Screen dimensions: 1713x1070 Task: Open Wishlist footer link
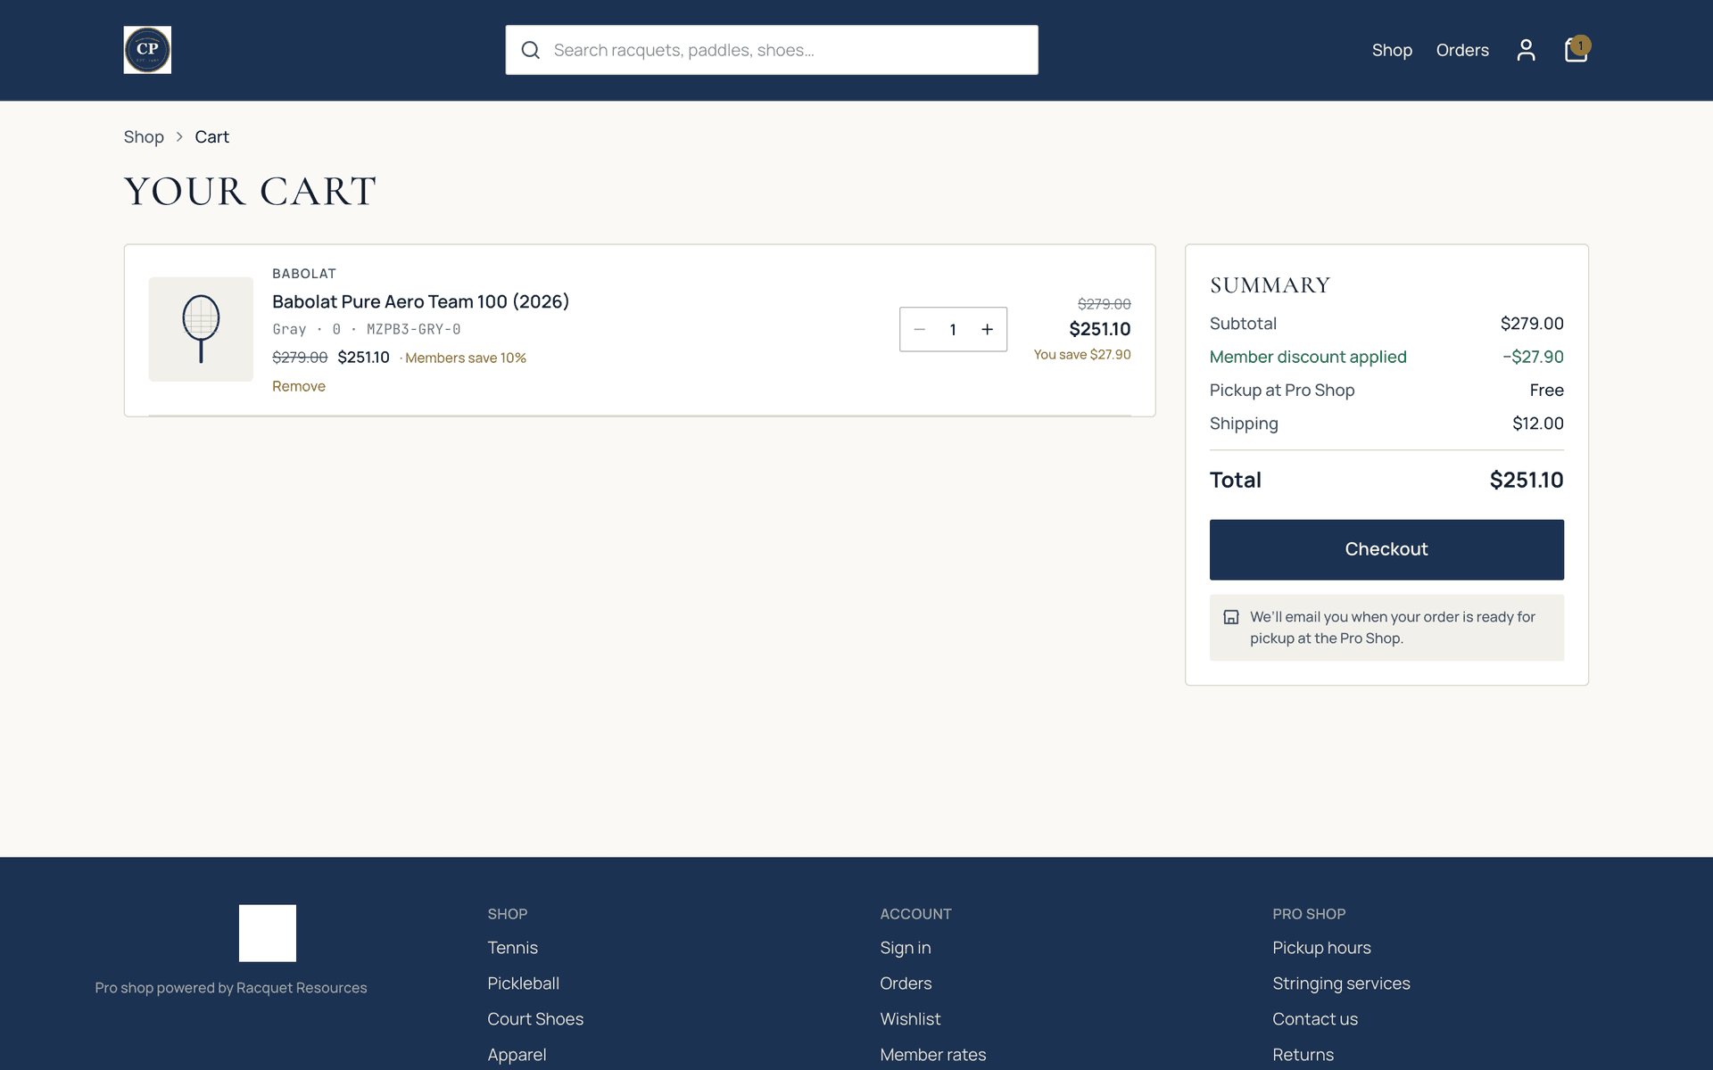[910, 1019]
